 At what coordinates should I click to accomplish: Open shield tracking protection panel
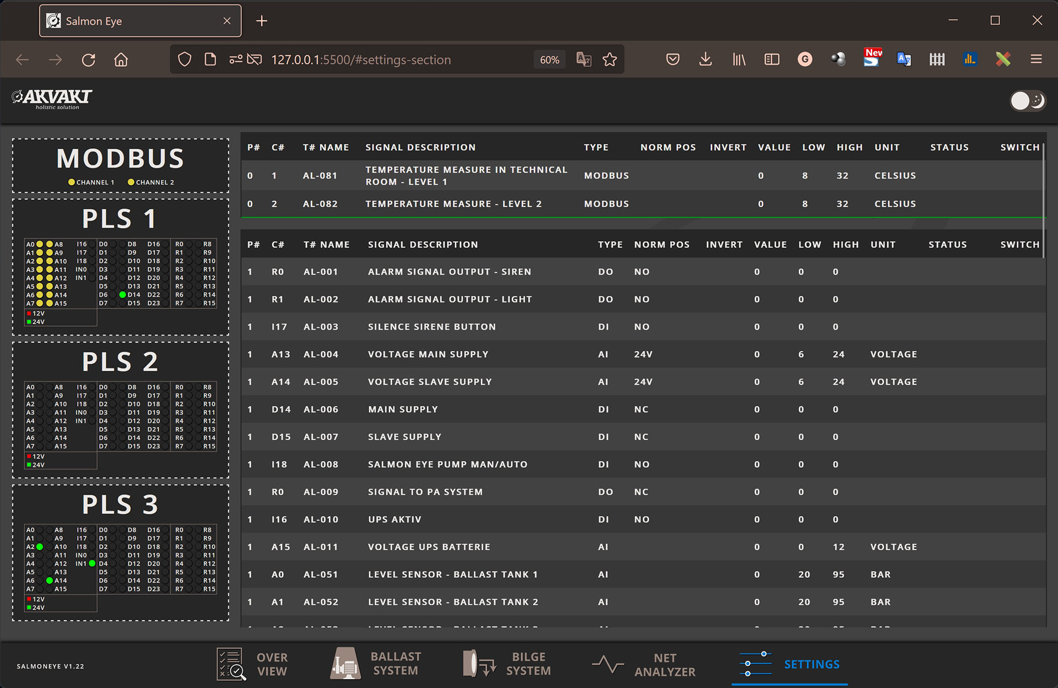pos(185,59)
